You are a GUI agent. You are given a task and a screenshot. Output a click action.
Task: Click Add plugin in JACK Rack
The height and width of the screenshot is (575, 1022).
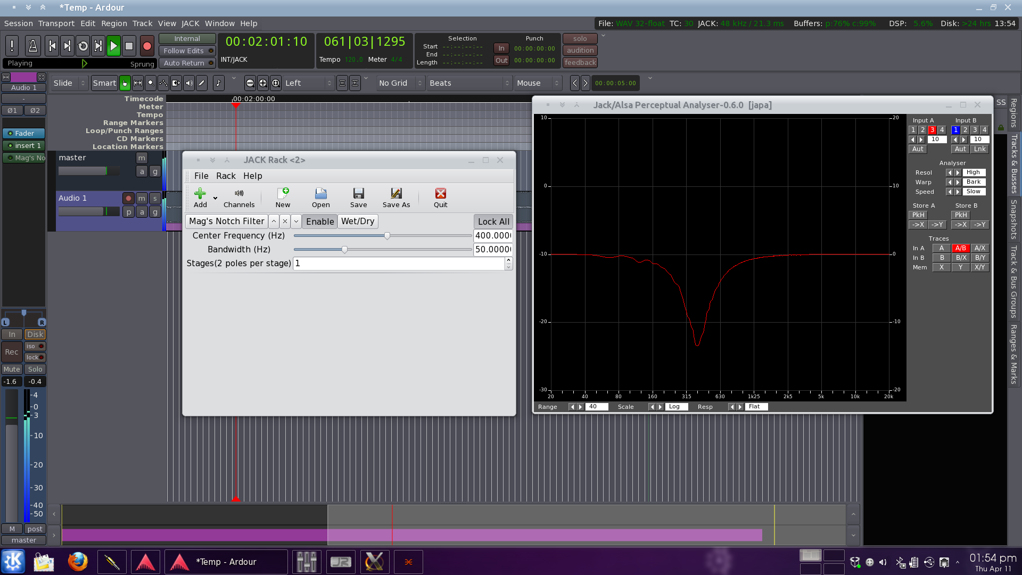200,198
